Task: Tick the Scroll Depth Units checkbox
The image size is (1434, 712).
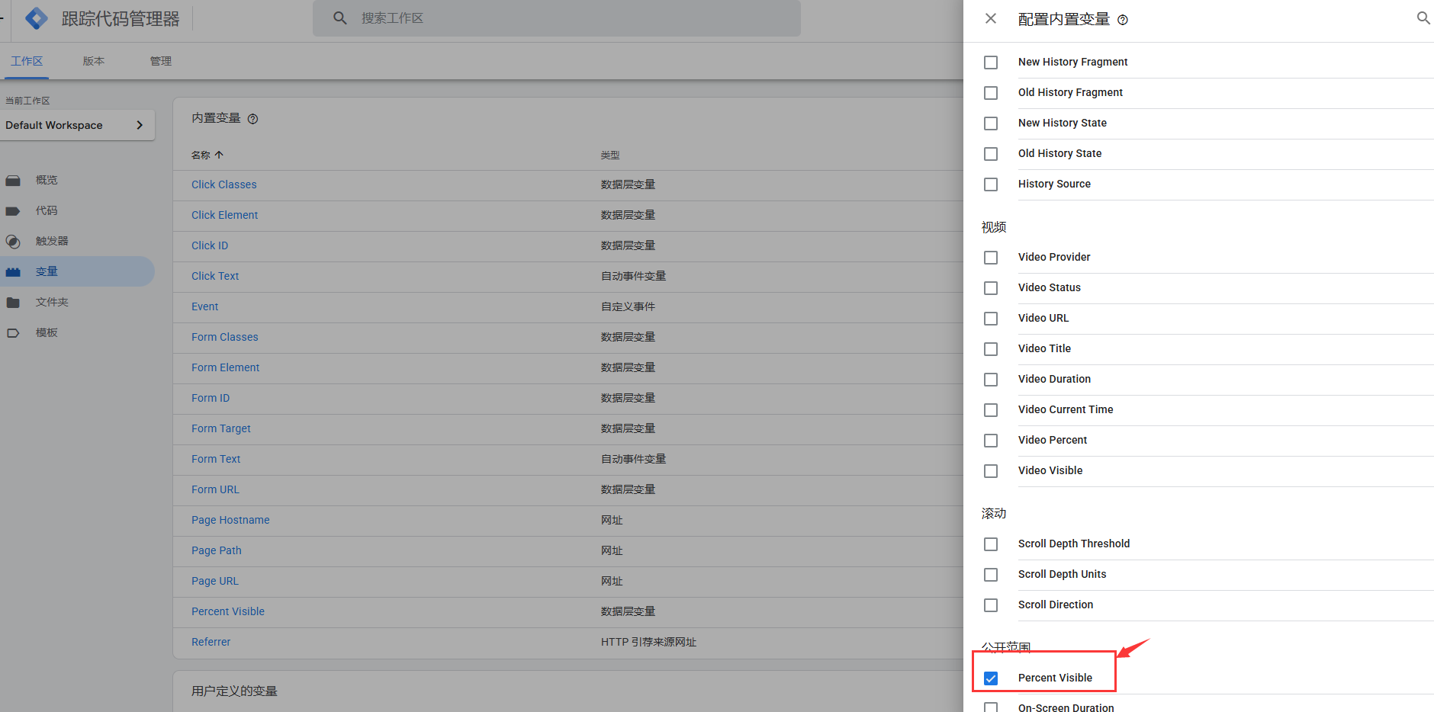Action: coord(991,575)
